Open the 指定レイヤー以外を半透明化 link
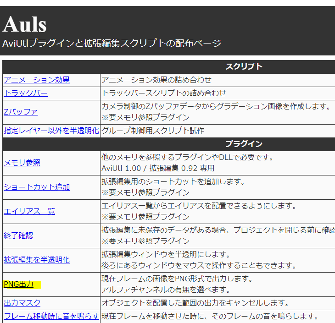The image size is (335, 323). click(x=51, y=131)
